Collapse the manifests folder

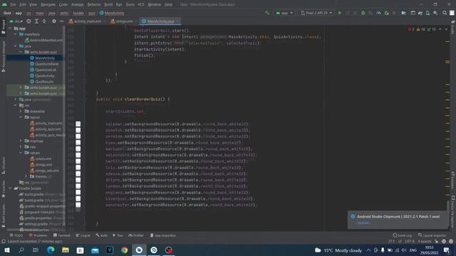click(x=16, y=34)
